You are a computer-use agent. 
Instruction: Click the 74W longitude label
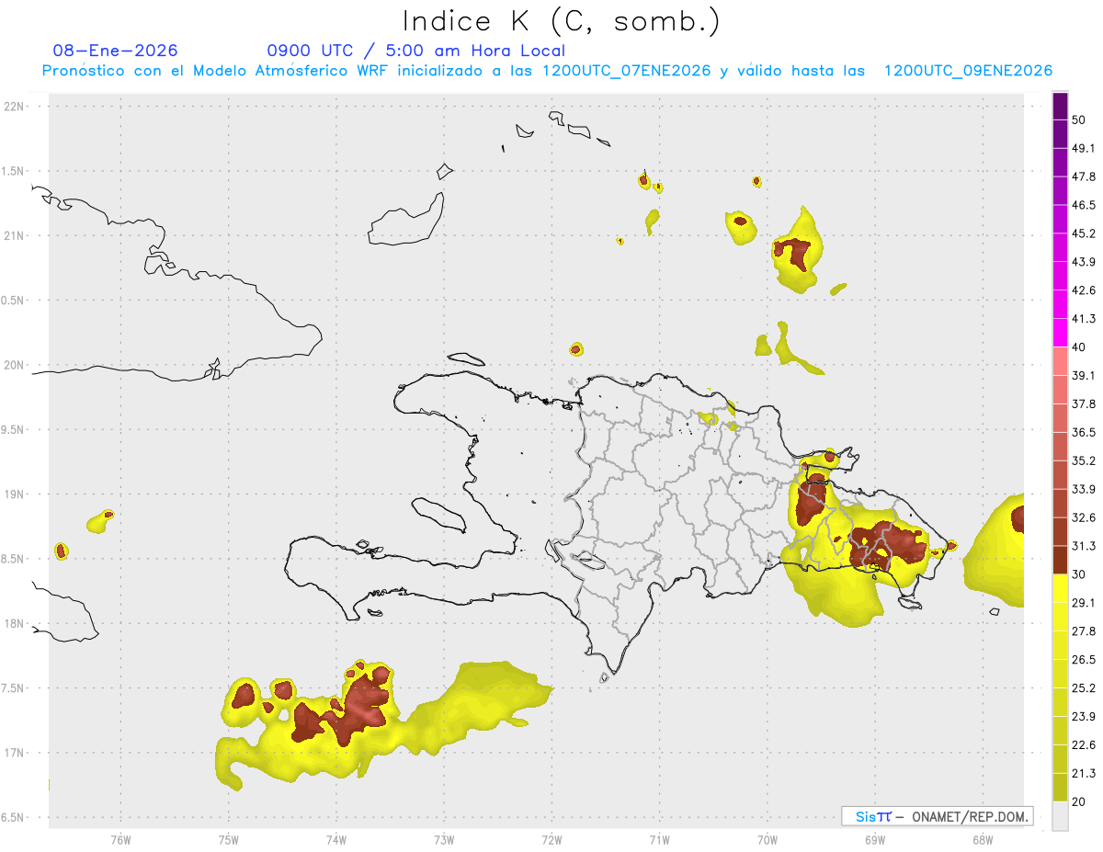click(336, 839)
